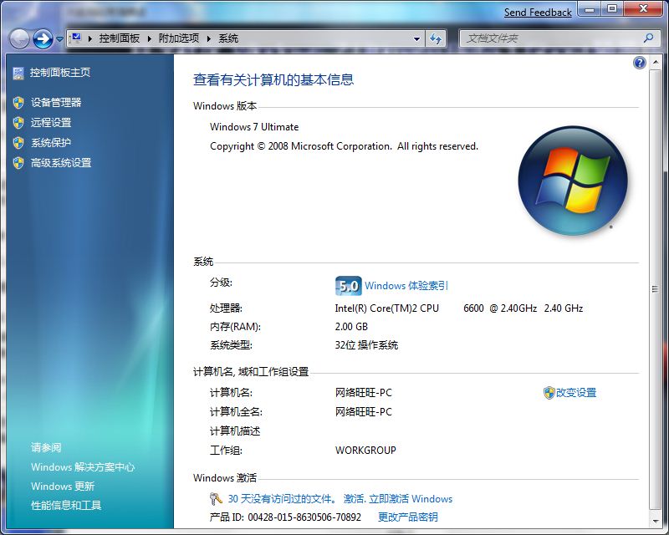Open the recent pages dropdown arrow
669x535 pixels.
pos(59,39)
